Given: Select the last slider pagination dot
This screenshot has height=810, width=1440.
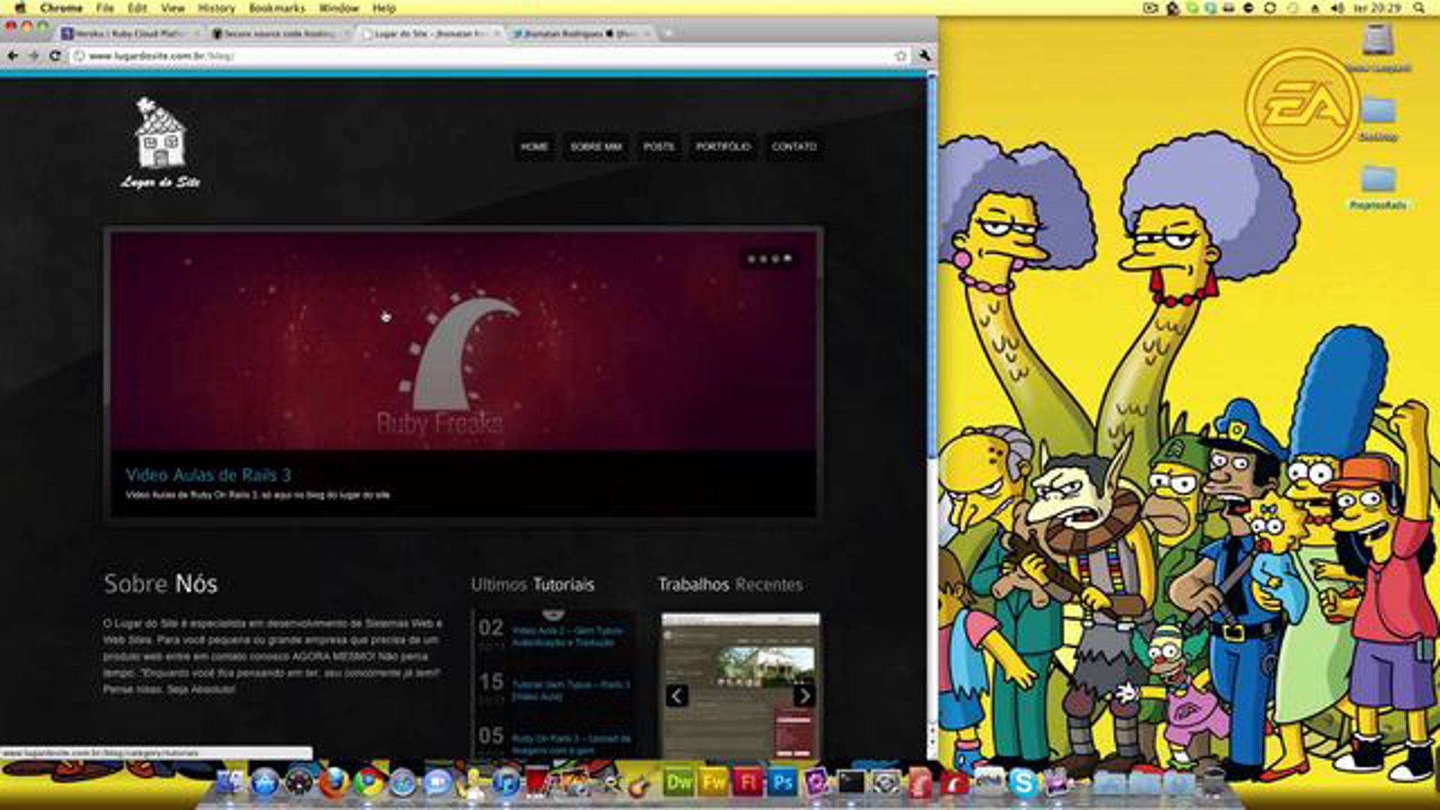Looking at the screenshot, I should pyautogui.click(x=788, y=259).
